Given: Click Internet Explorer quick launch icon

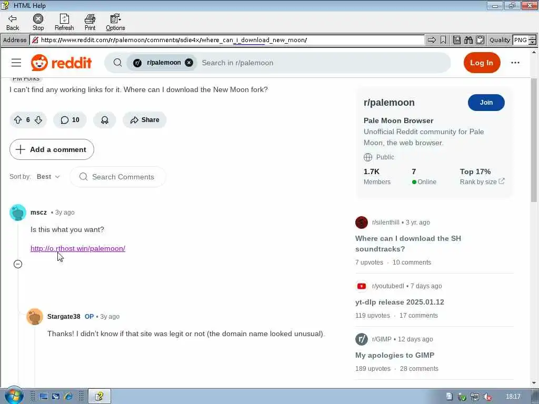Looking at the screenshot, I should (x=68, y=397).
